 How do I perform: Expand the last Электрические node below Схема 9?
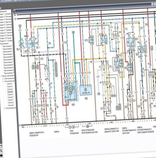[4, 108]
